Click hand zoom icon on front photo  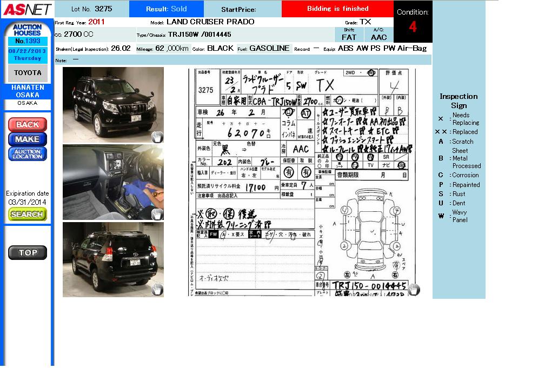157,137
